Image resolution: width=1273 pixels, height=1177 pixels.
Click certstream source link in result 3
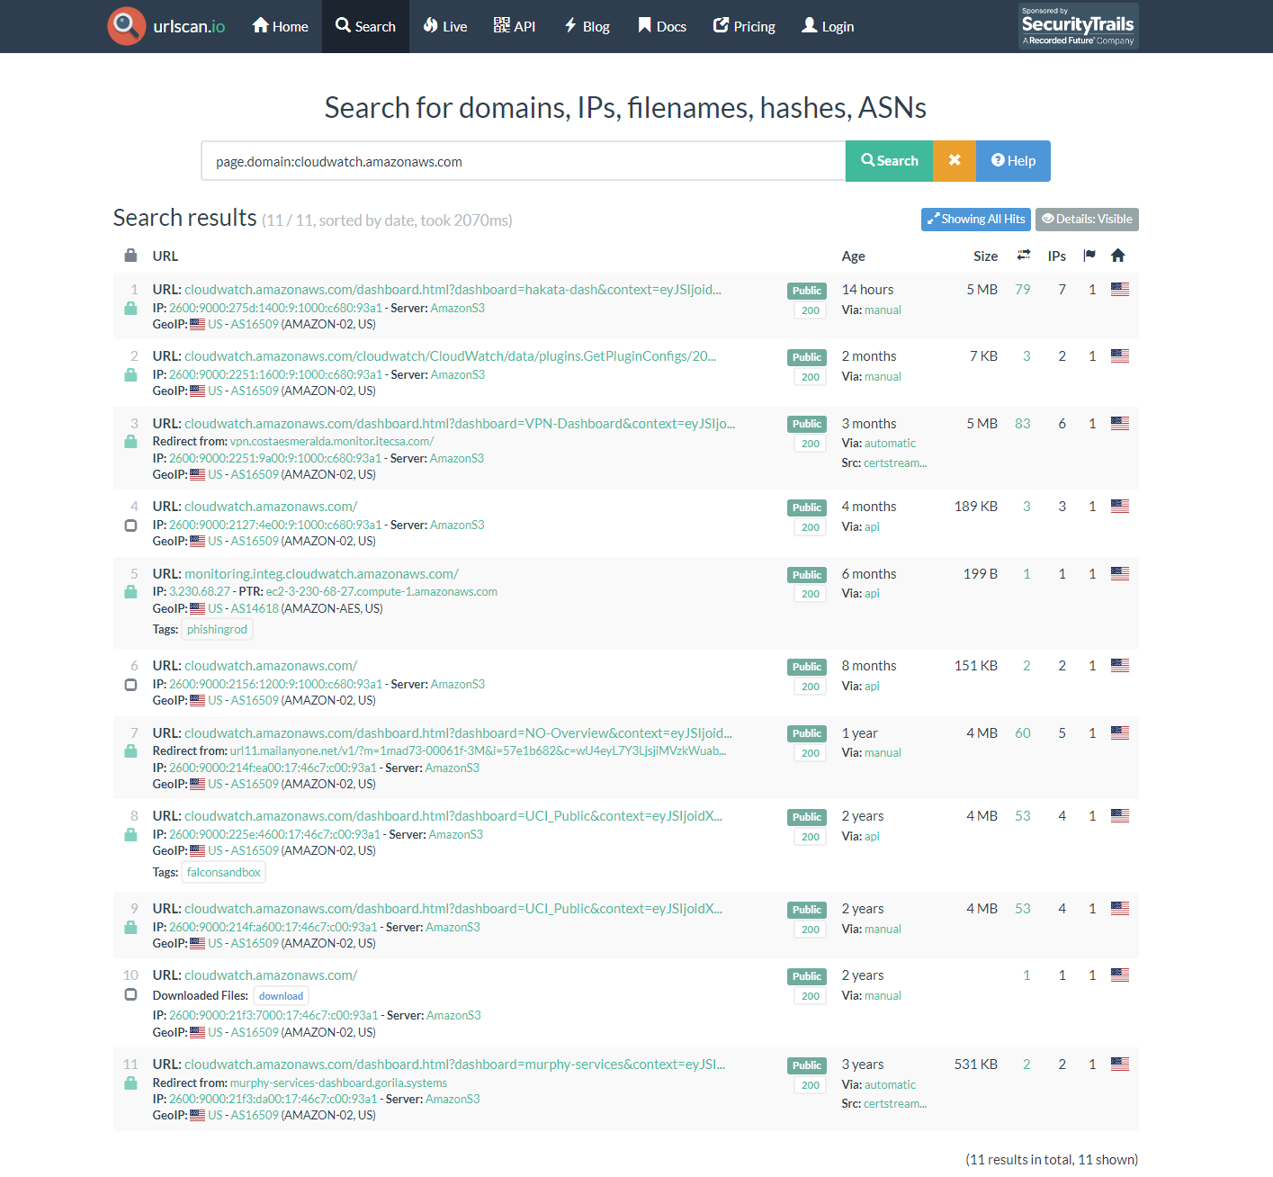pos(895,463)
